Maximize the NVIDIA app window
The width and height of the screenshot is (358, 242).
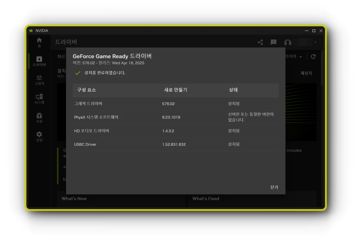[x=314, y=31]
